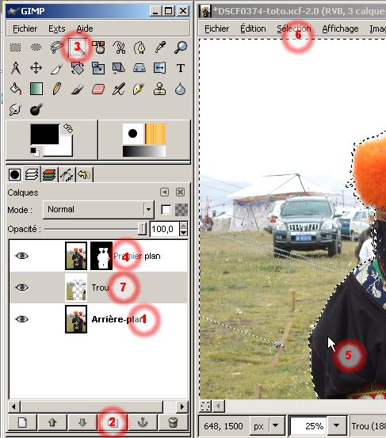Select the Blend gradient tool
Image resolution: width=386 pixels, height=438 pixels.
36,90
